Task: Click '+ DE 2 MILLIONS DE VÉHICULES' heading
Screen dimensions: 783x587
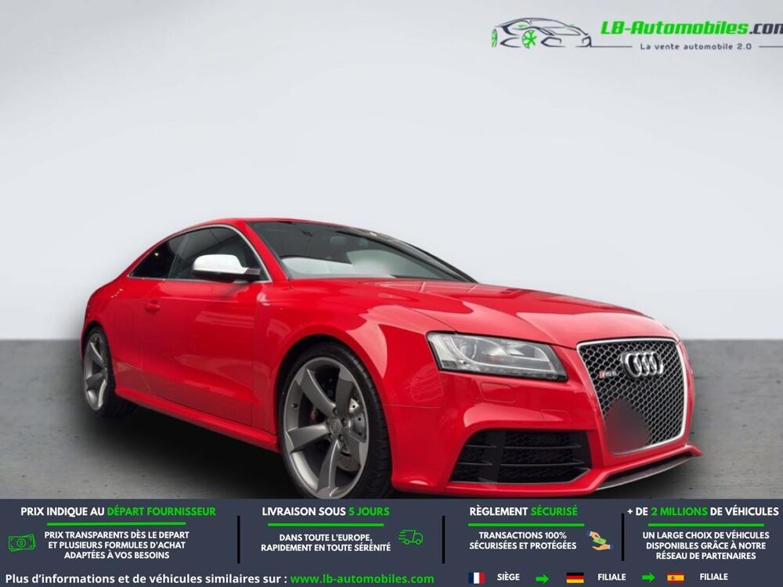Action: click(702, 512)
